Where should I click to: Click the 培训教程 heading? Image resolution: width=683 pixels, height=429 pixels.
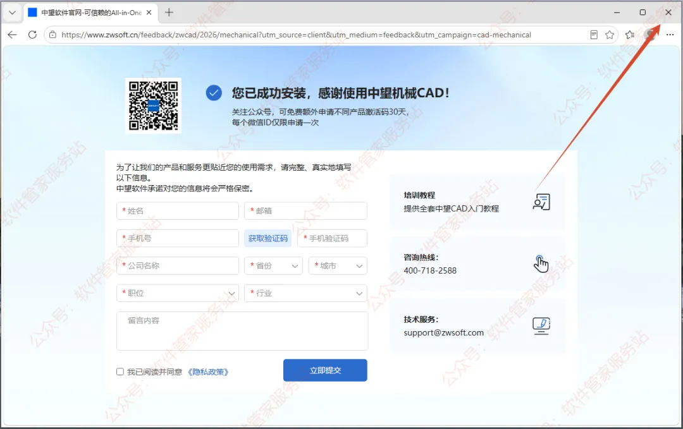(x=419, y=195)
